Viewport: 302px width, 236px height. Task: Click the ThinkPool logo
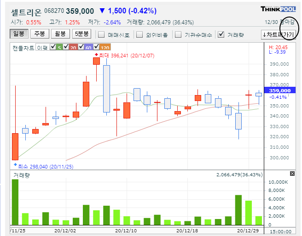278,9
